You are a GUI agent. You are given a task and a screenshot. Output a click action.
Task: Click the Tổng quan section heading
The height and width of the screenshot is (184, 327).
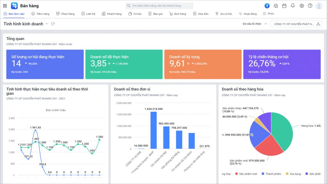tap(15, 39)
